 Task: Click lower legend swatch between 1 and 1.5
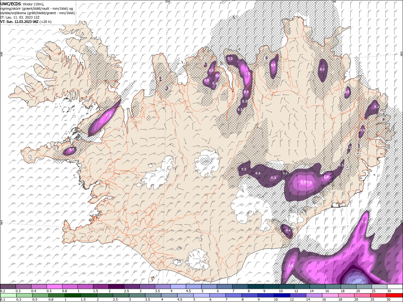tap(72, 295)
